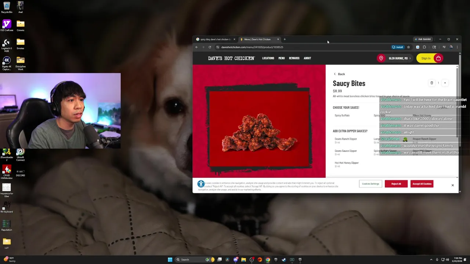Open Steam from the taskbar
The image size is (470, 264).
coord(284,260)
